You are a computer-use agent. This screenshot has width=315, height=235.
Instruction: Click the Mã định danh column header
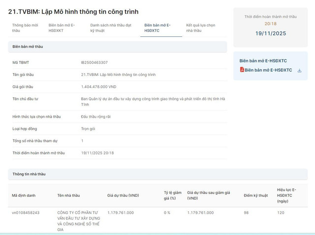pyautogui.click(x=24, y=195)
